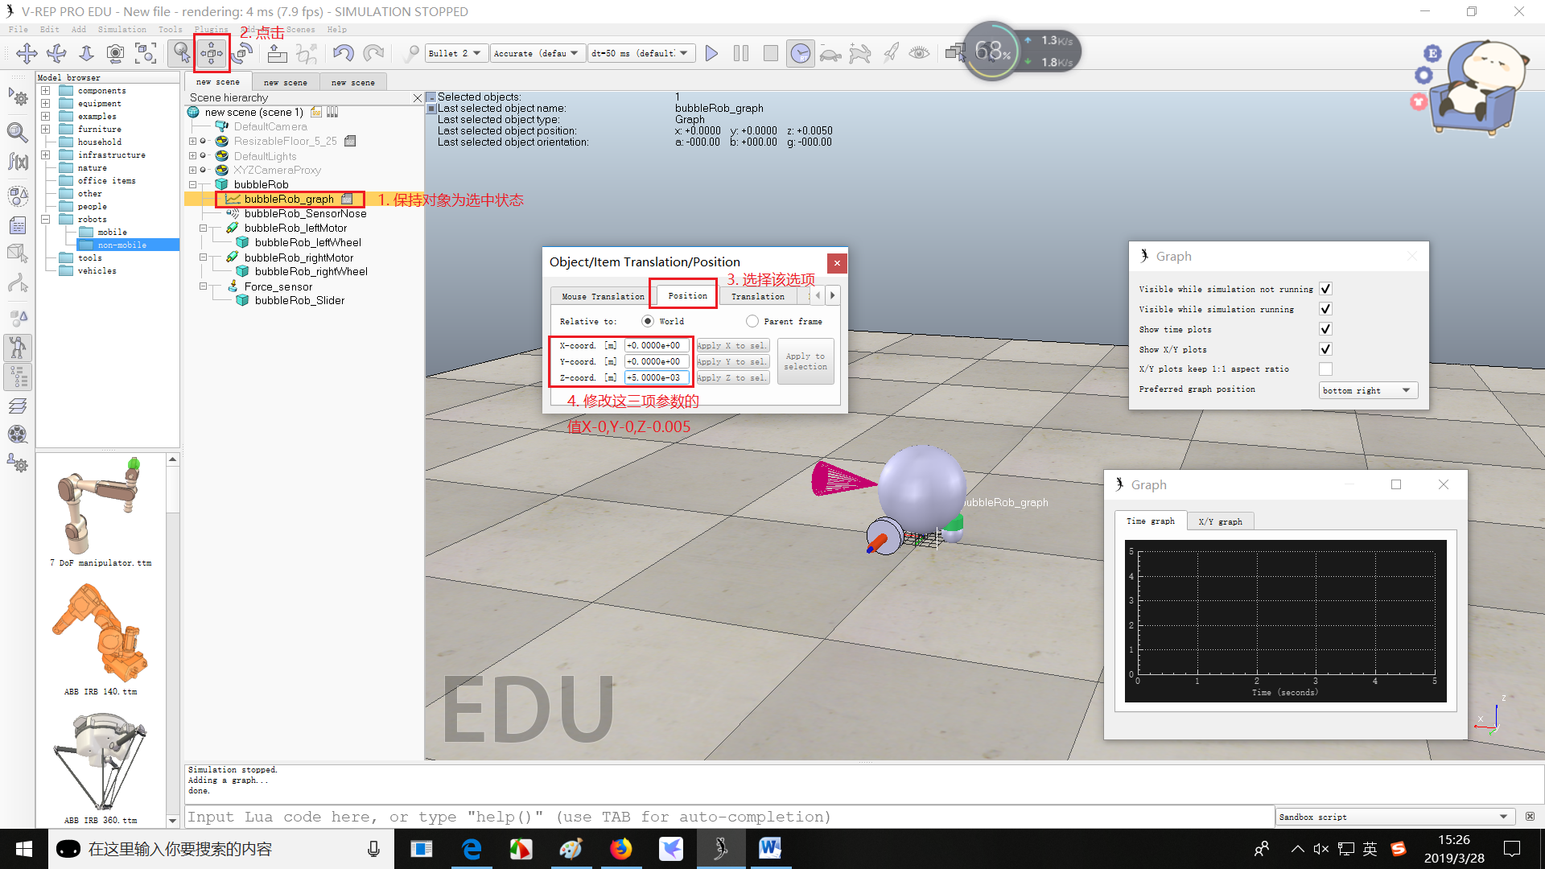Open script icon next to bubbleRob_graph
1545x869 pixels.
pyautogui.click(x=347, y=199)
